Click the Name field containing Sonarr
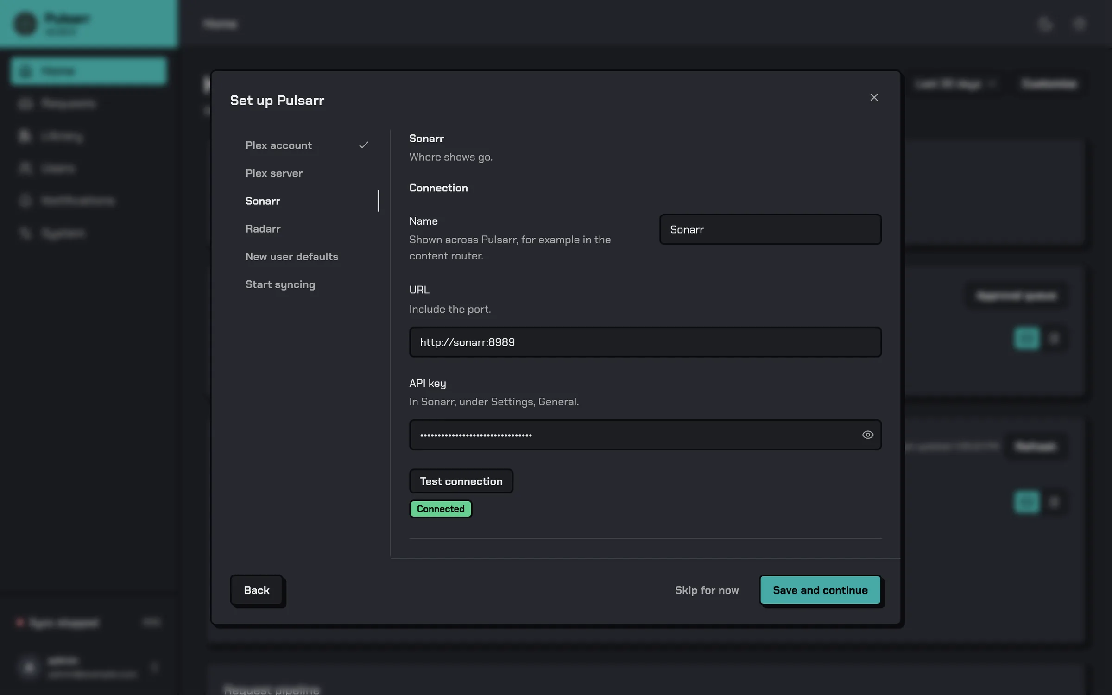The width and height of the screenshot is (1112, 695). (770, 229)
